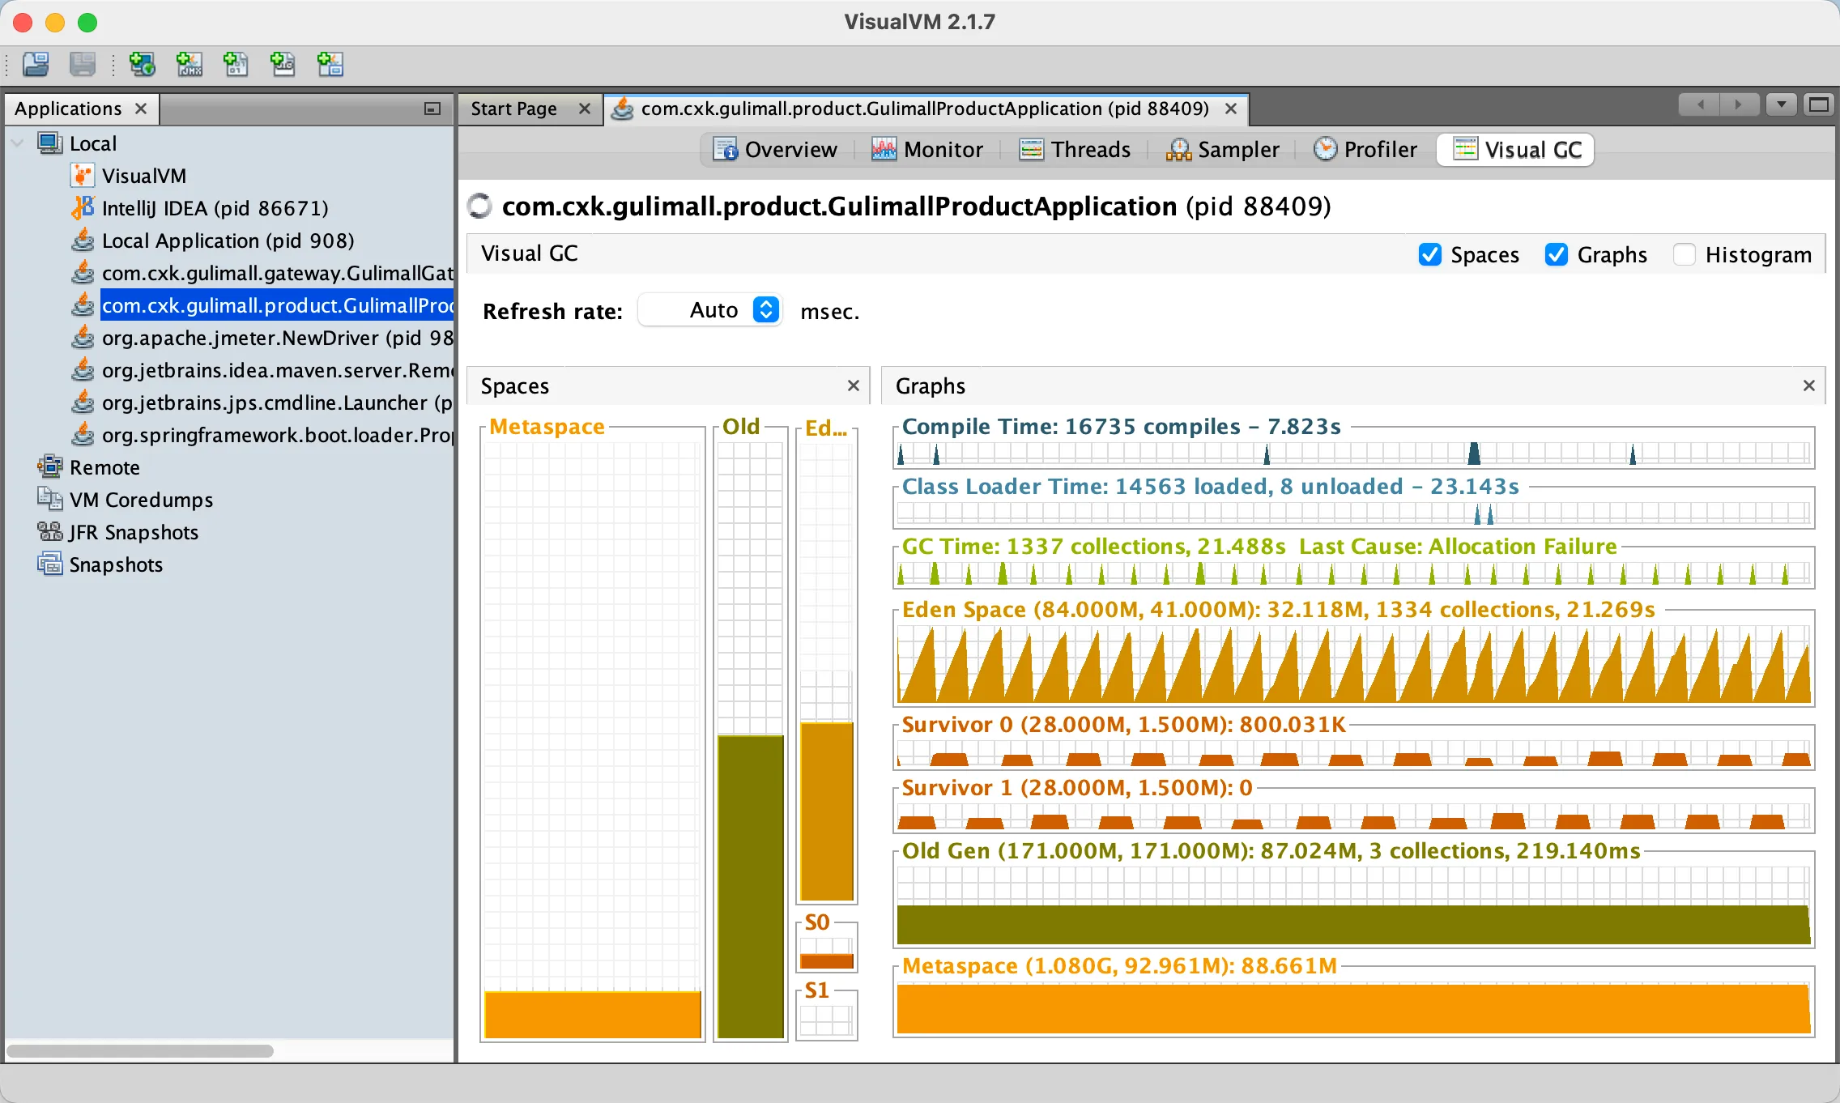
Task: Switch to the Overview tab
Action: point(775,150)
